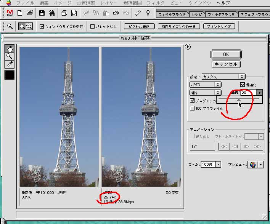
Task: Uncheck the プログレッシブ checkbox
Action: (x=193, y=101)
